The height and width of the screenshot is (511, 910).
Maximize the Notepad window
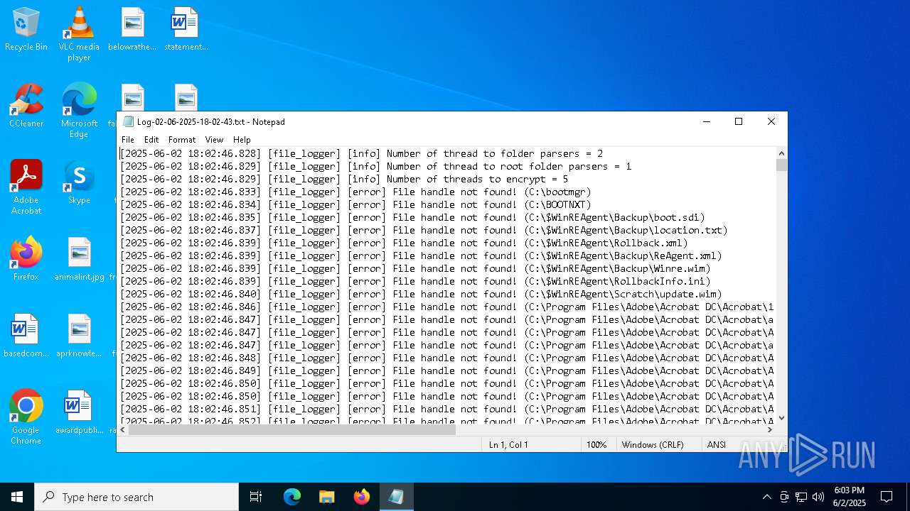[739, 121]
